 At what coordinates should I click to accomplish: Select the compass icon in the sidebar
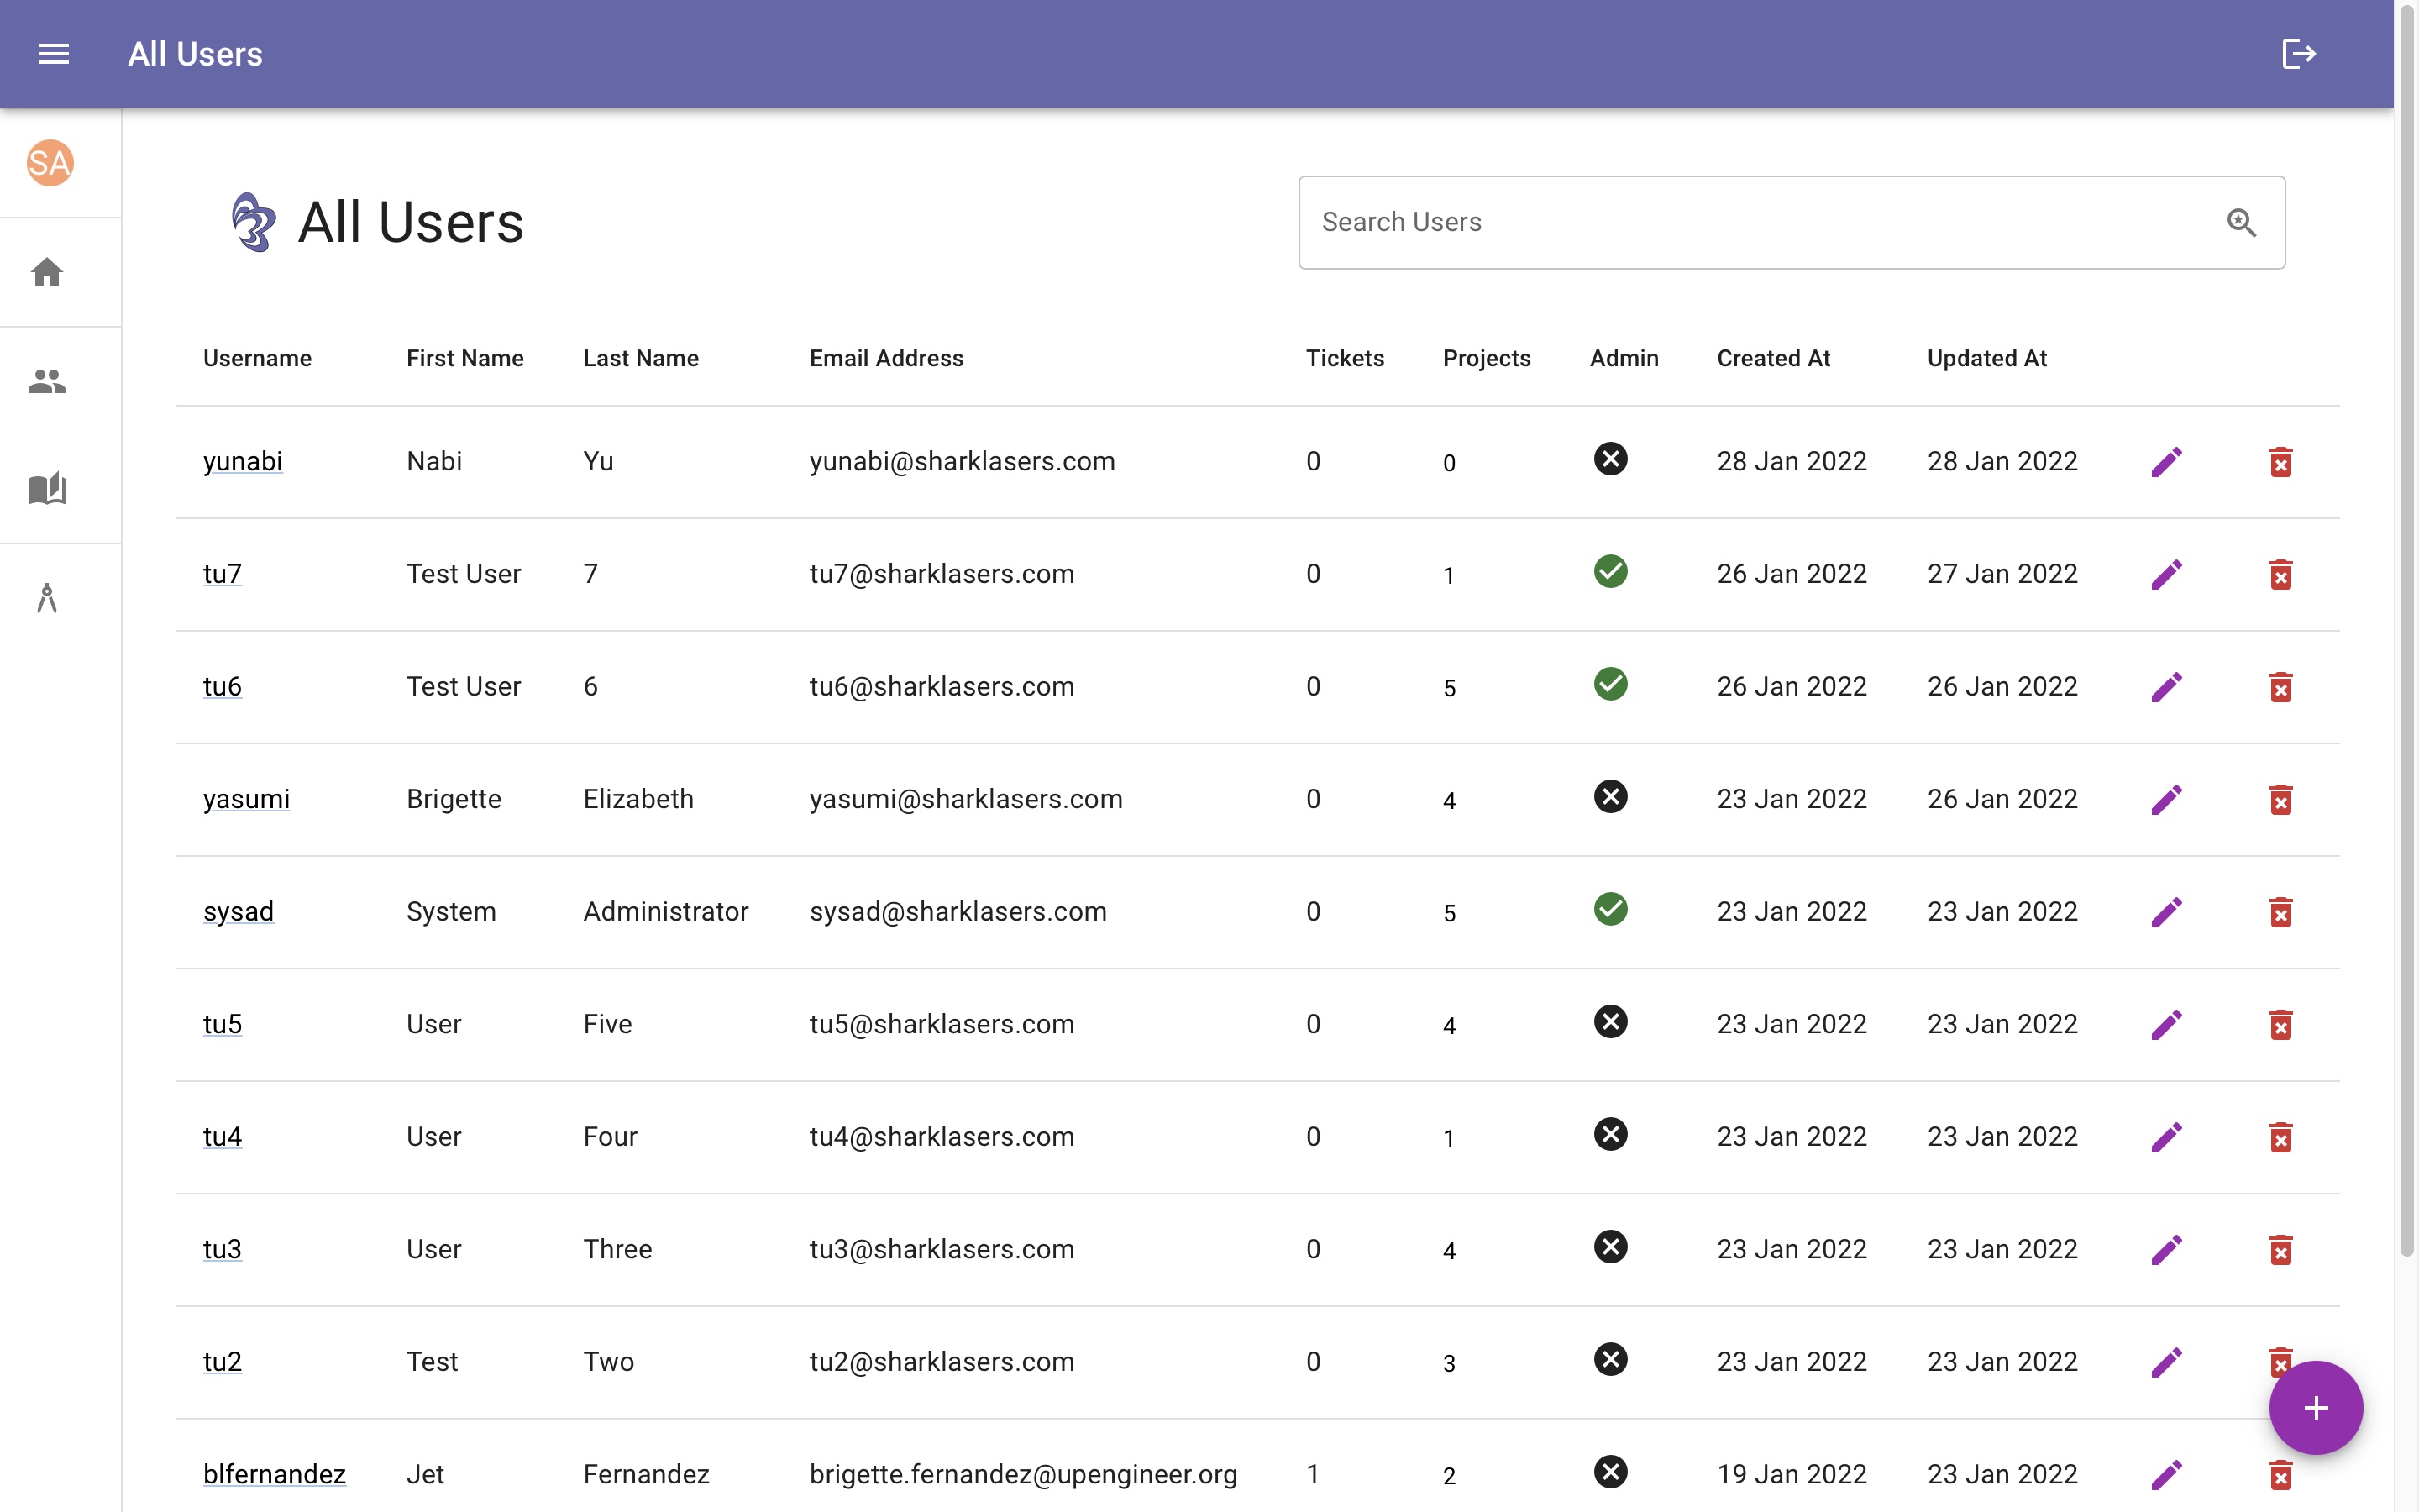[x=46, y=597]
